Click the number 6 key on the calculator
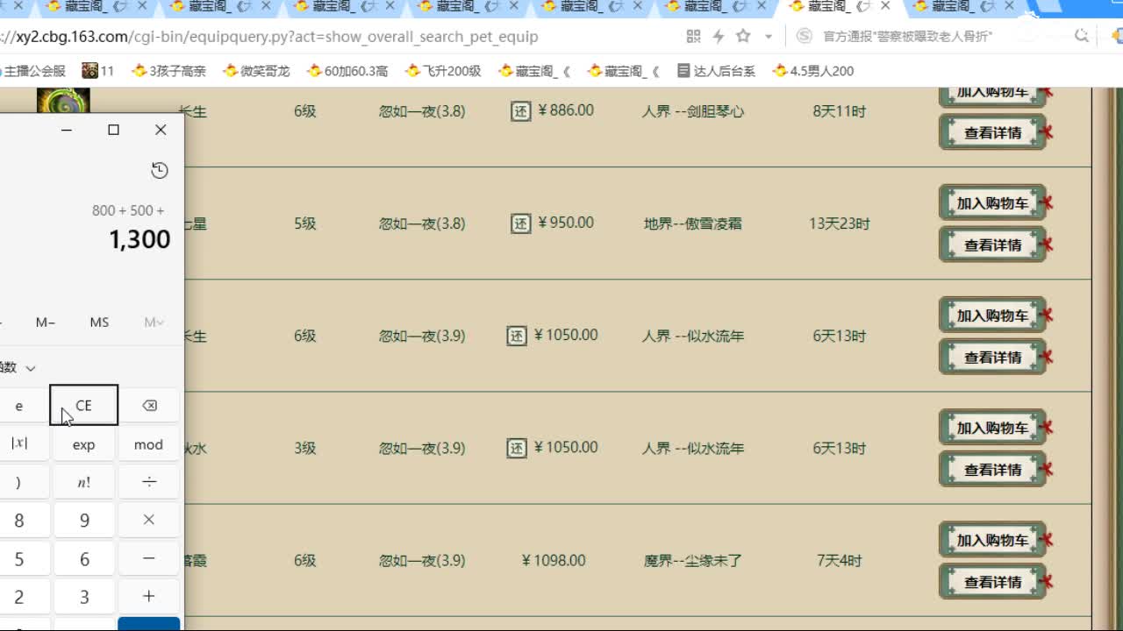 coord(84,559)
